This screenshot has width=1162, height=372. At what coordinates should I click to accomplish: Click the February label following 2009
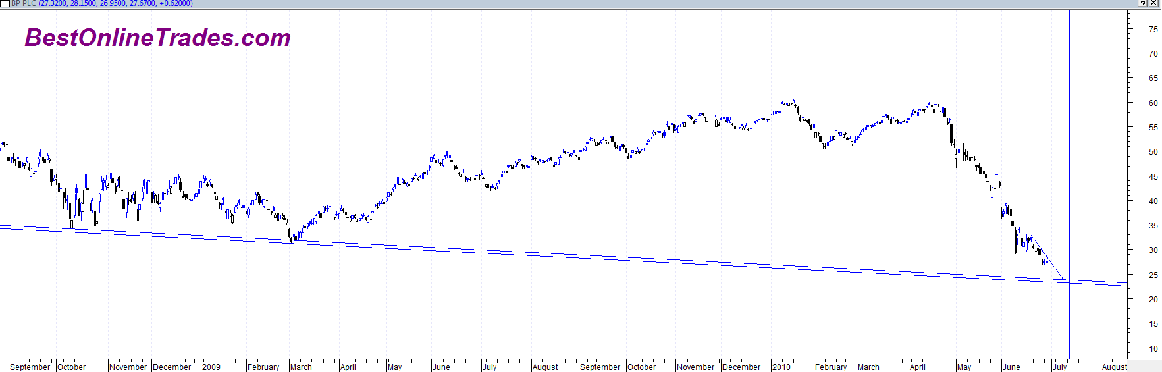[263, 367]
